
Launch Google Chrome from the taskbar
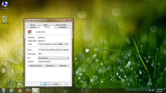19,90
